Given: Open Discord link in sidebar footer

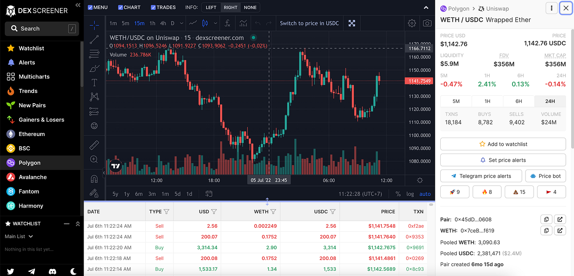Looking at the screenshot, I should (x=52, y=271).
